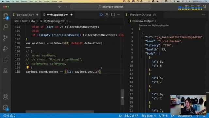Screen dimensions: 209x118
Task: Click the lightbulb code action on line 134
Action: point(27,67)
